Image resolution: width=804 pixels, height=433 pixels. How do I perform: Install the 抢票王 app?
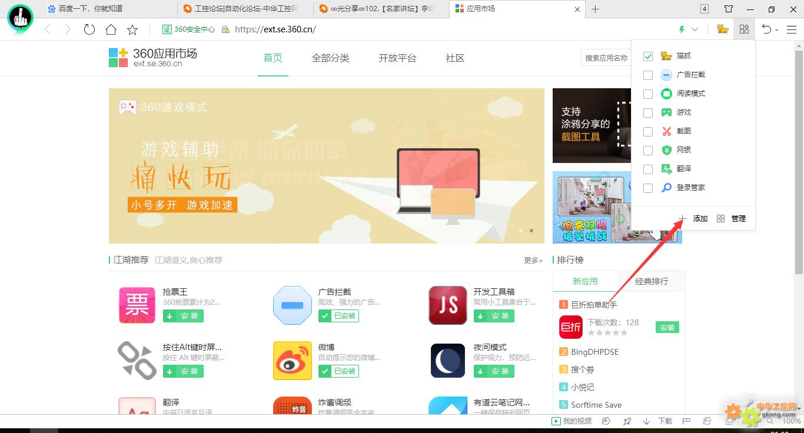(x=183, y=316)
